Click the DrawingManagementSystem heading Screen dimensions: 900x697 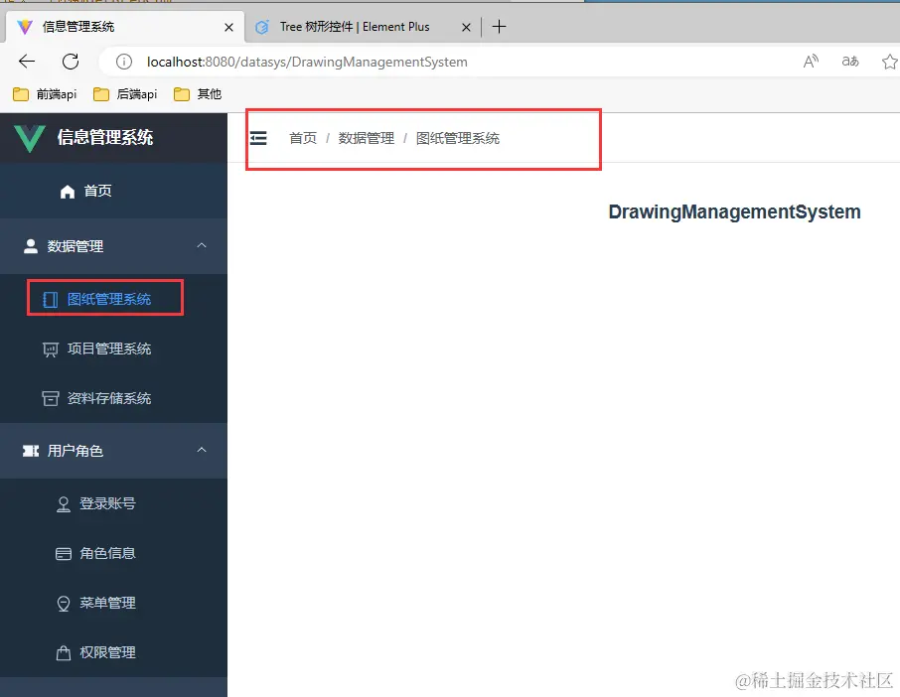click(x=734, y=211)
